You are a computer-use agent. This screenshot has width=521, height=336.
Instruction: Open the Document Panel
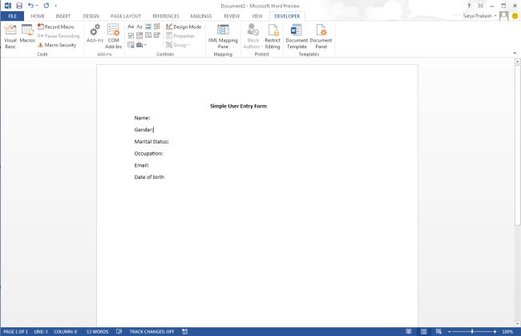(321, 37)
